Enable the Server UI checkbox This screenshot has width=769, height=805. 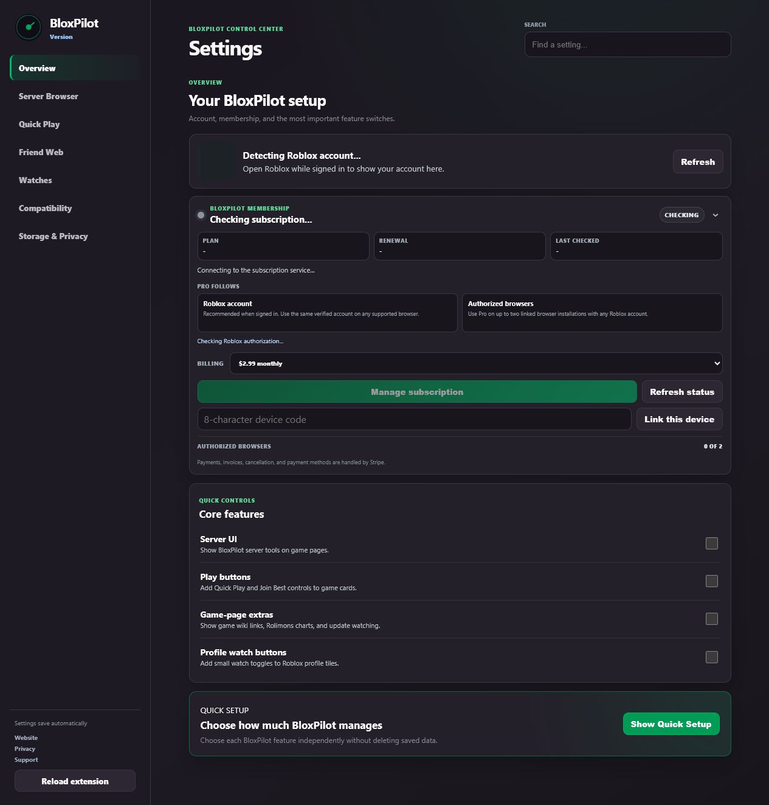711,543
